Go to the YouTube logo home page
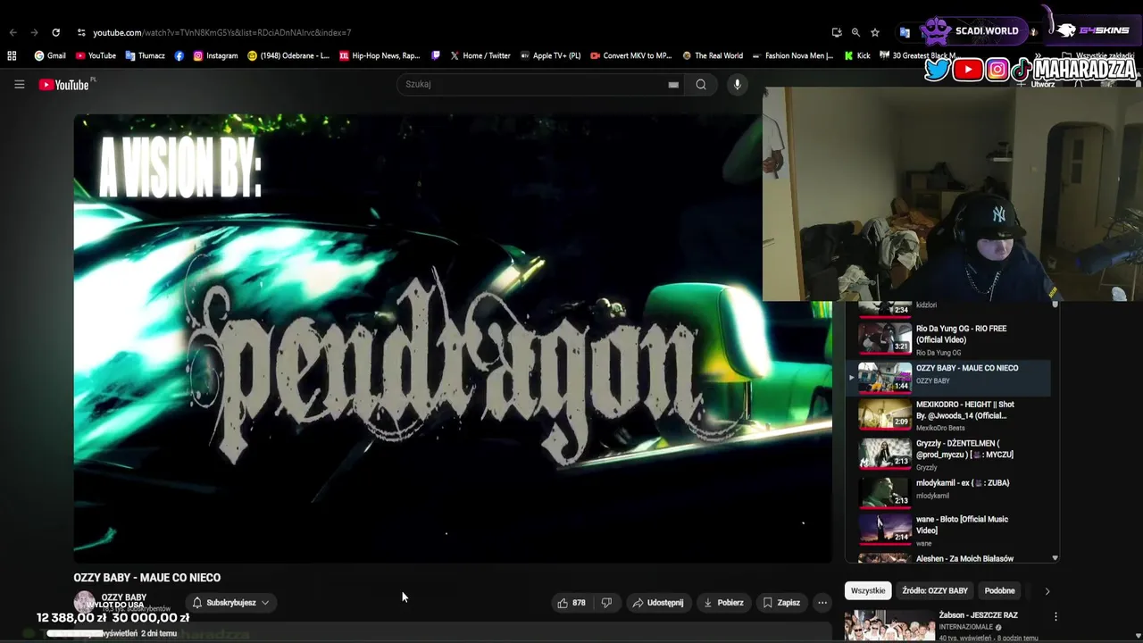The width and height of the screenshot is (1143, 643). 63,85
